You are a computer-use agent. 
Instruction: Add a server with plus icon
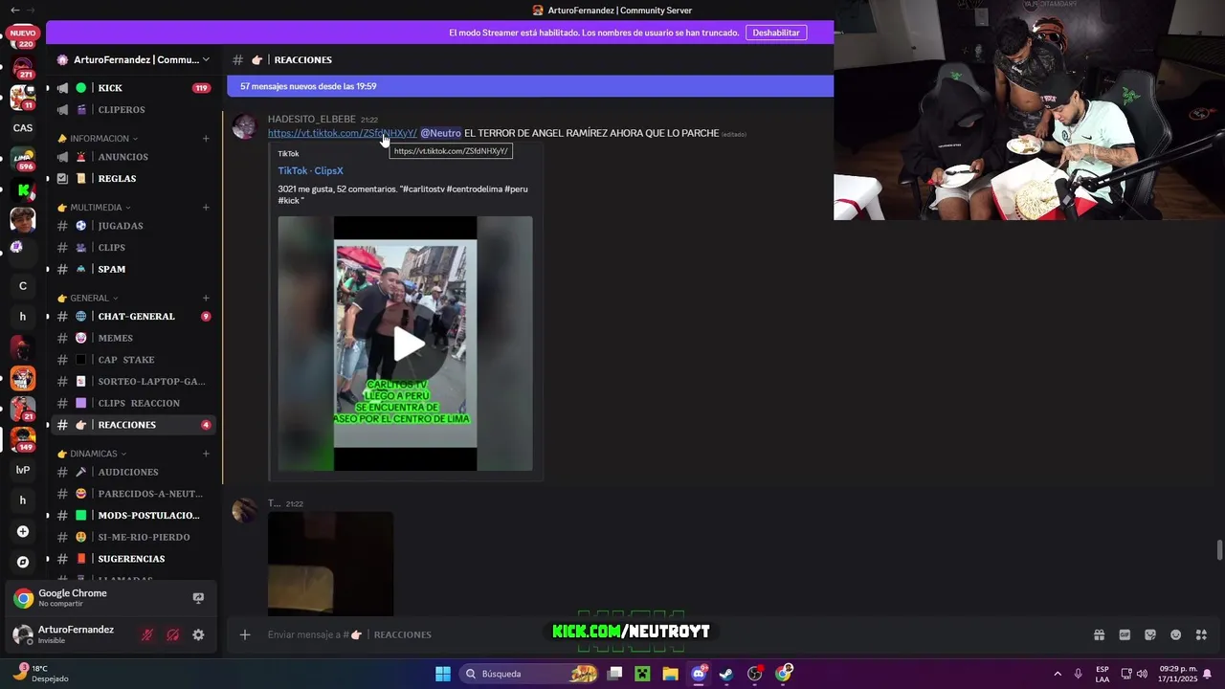coord(23,531)
